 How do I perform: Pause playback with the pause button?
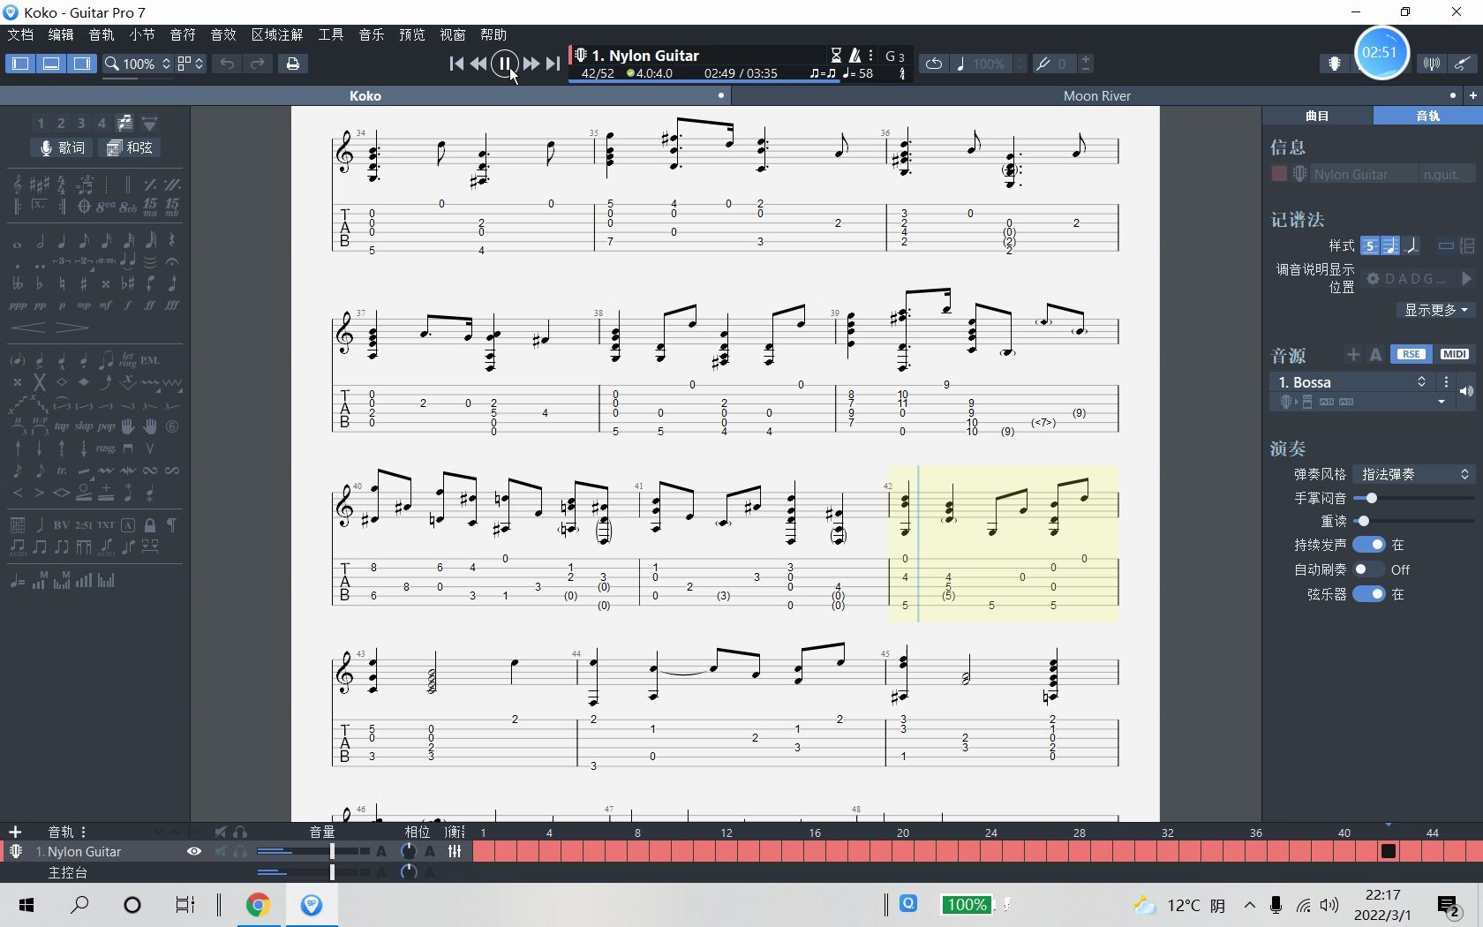[504, 64]
